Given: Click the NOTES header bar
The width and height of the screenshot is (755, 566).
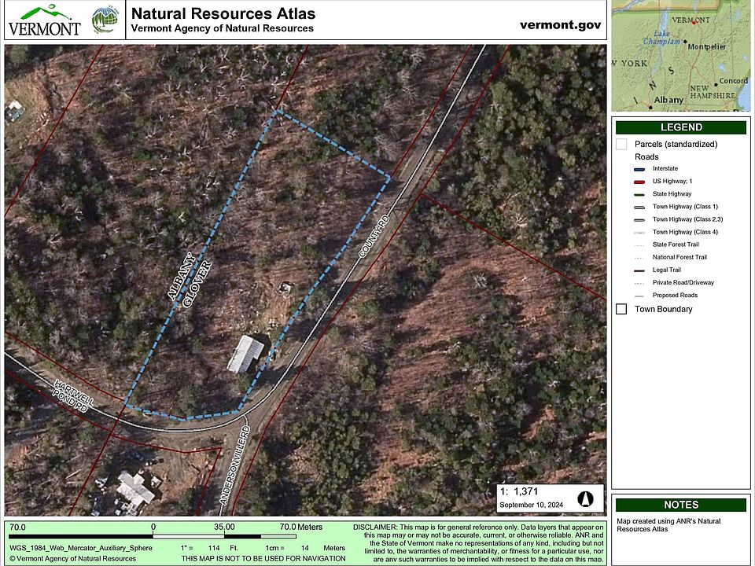Looking at the screenshot, I should 680,505.
